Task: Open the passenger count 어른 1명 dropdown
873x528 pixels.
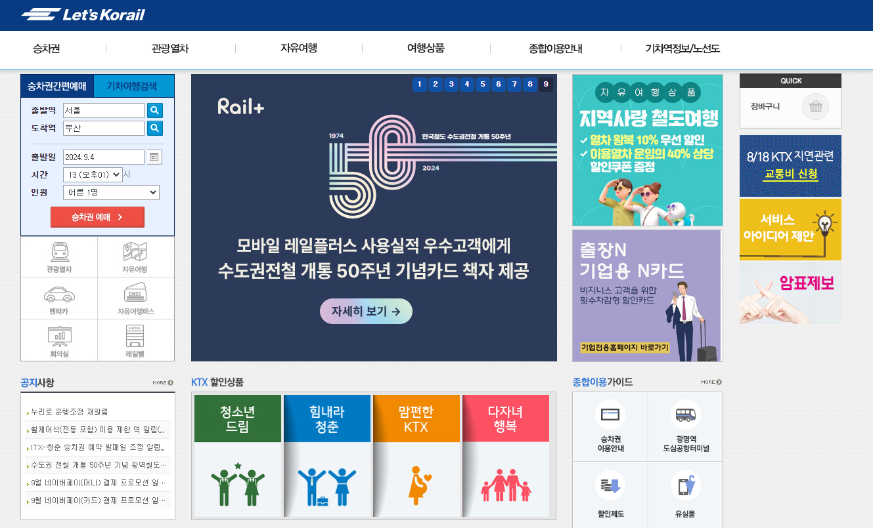Action: (x=111, y=192)
